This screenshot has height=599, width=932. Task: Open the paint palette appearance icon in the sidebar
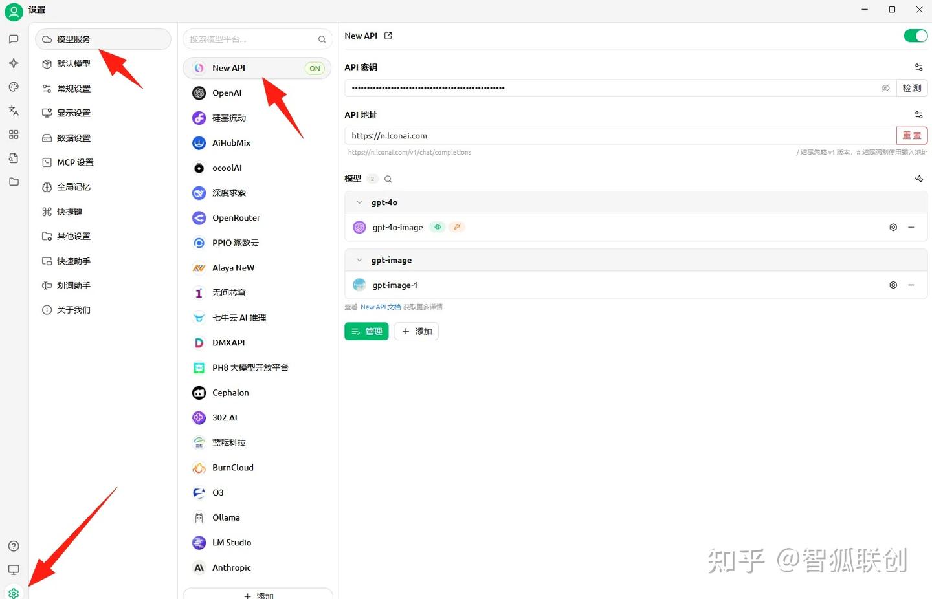(14, 87)
